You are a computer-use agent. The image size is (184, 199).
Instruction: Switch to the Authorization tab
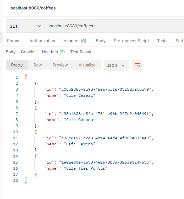coord(42,41)
